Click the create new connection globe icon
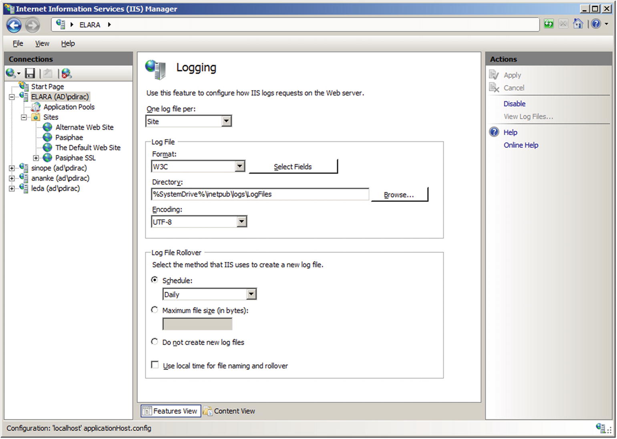 click(11, 73)
